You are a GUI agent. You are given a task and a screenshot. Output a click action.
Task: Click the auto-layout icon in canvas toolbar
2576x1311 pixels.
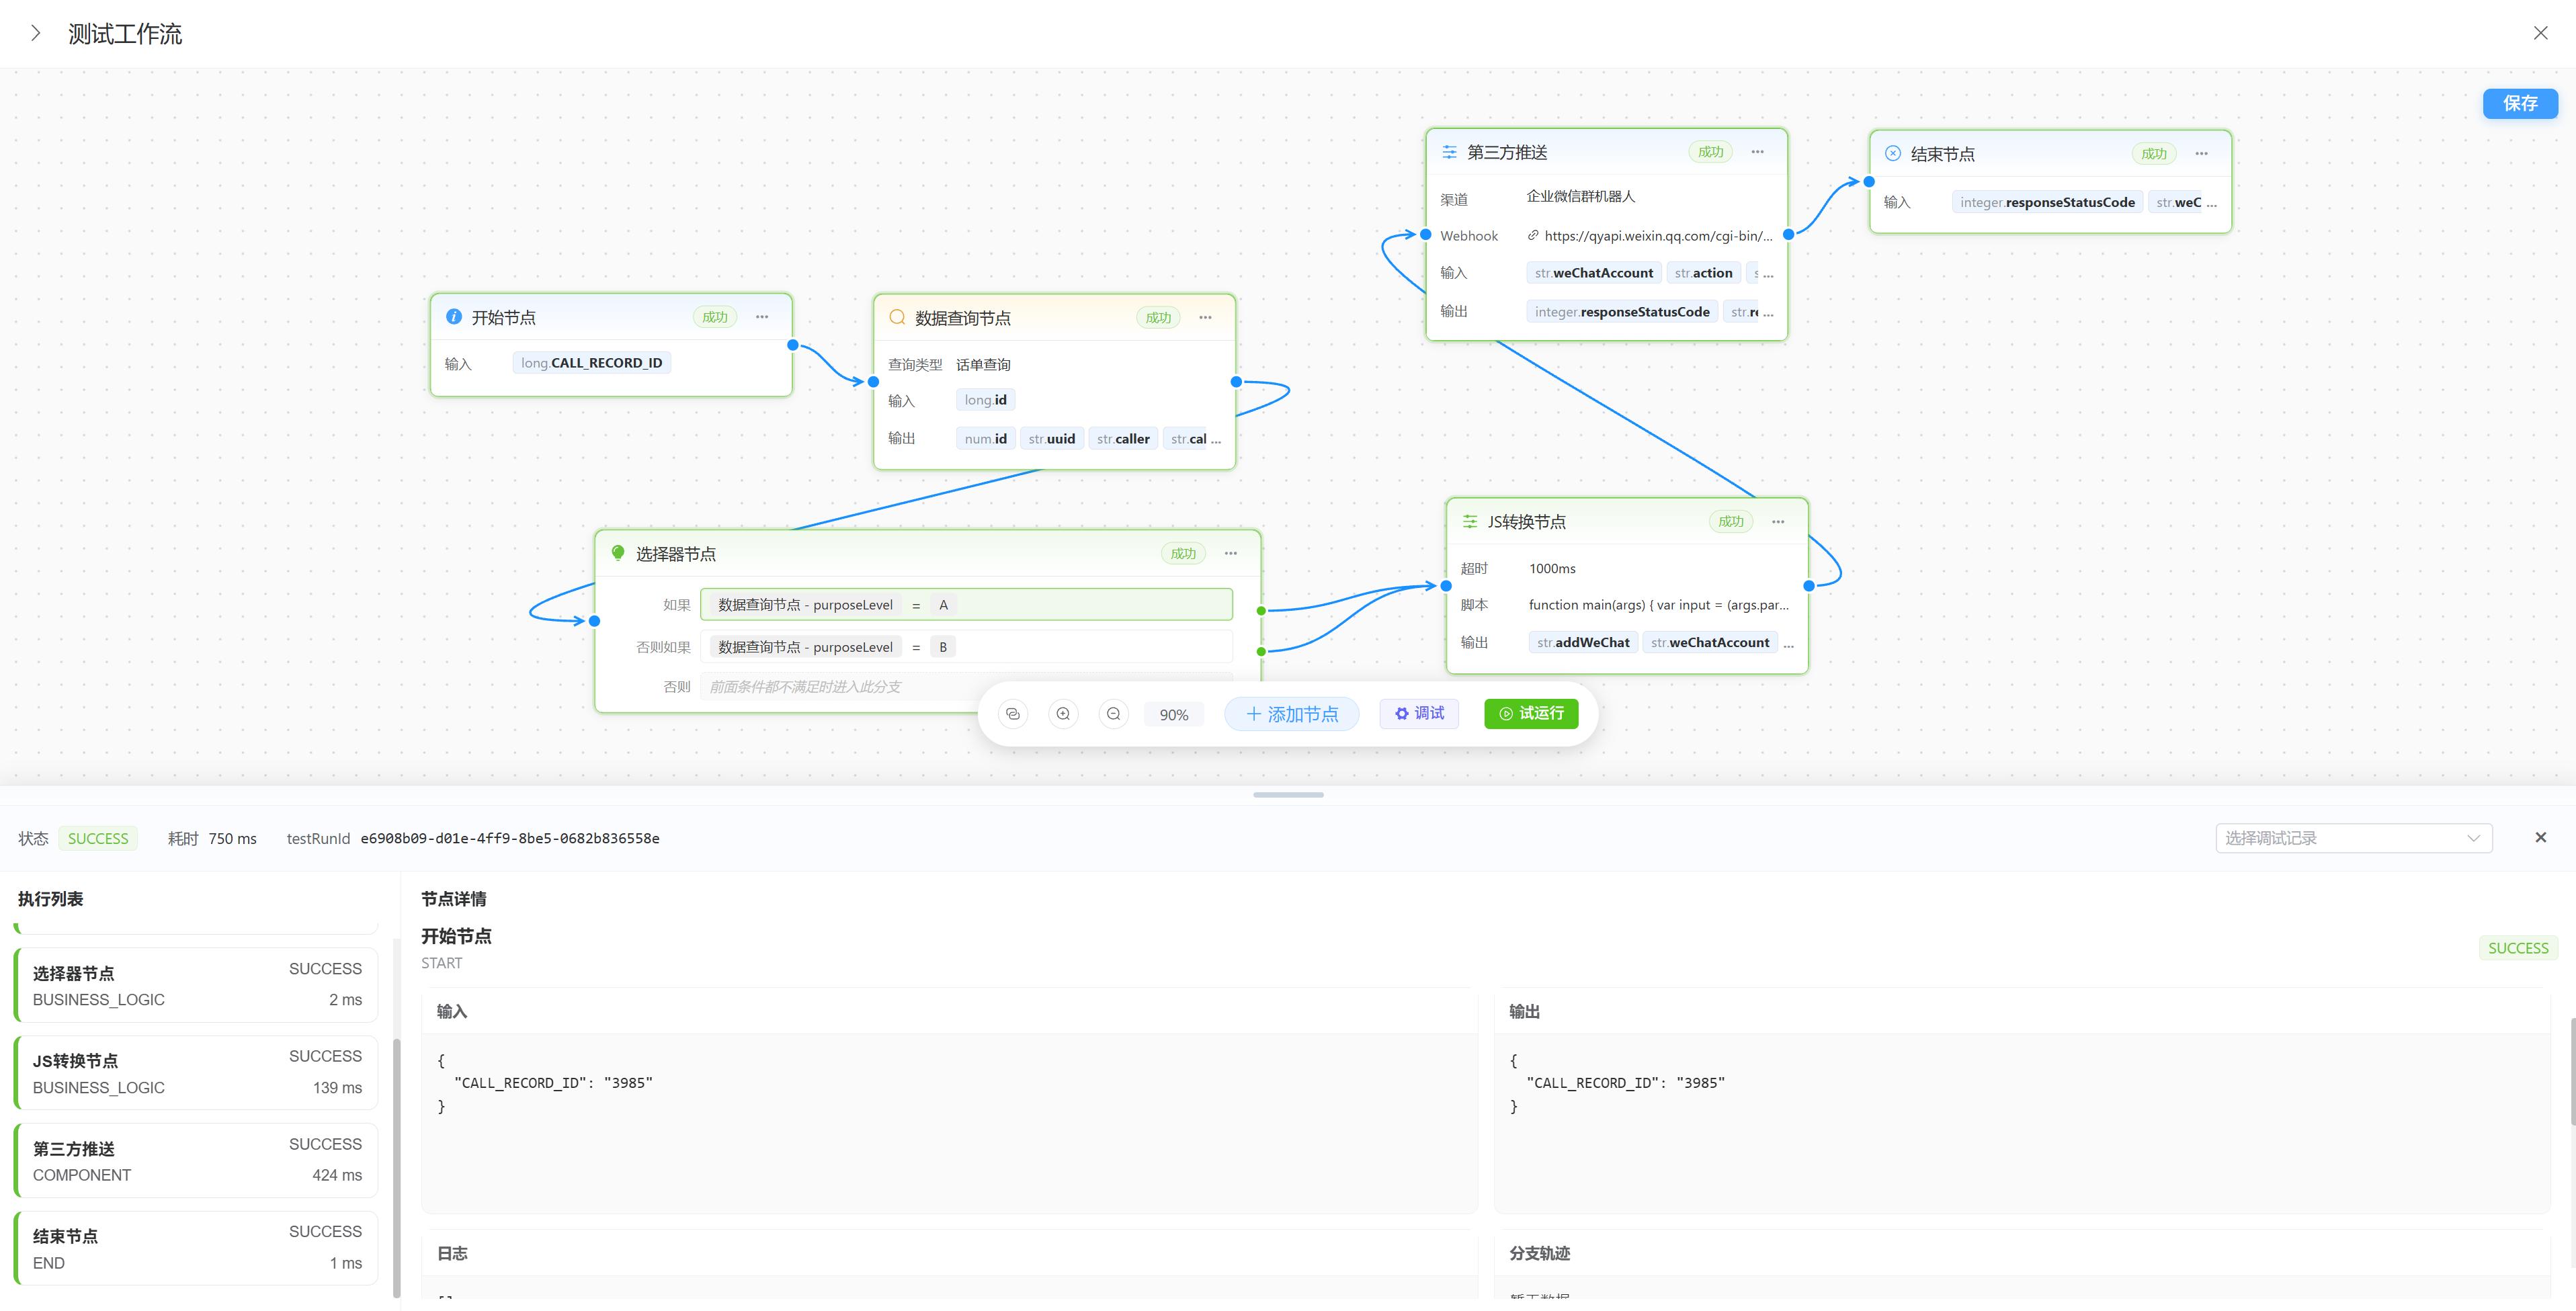[1013, 714]
